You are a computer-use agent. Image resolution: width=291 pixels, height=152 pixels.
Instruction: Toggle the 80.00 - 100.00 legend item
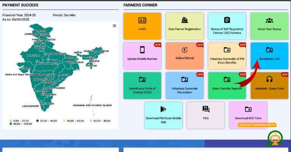point(21,124)
